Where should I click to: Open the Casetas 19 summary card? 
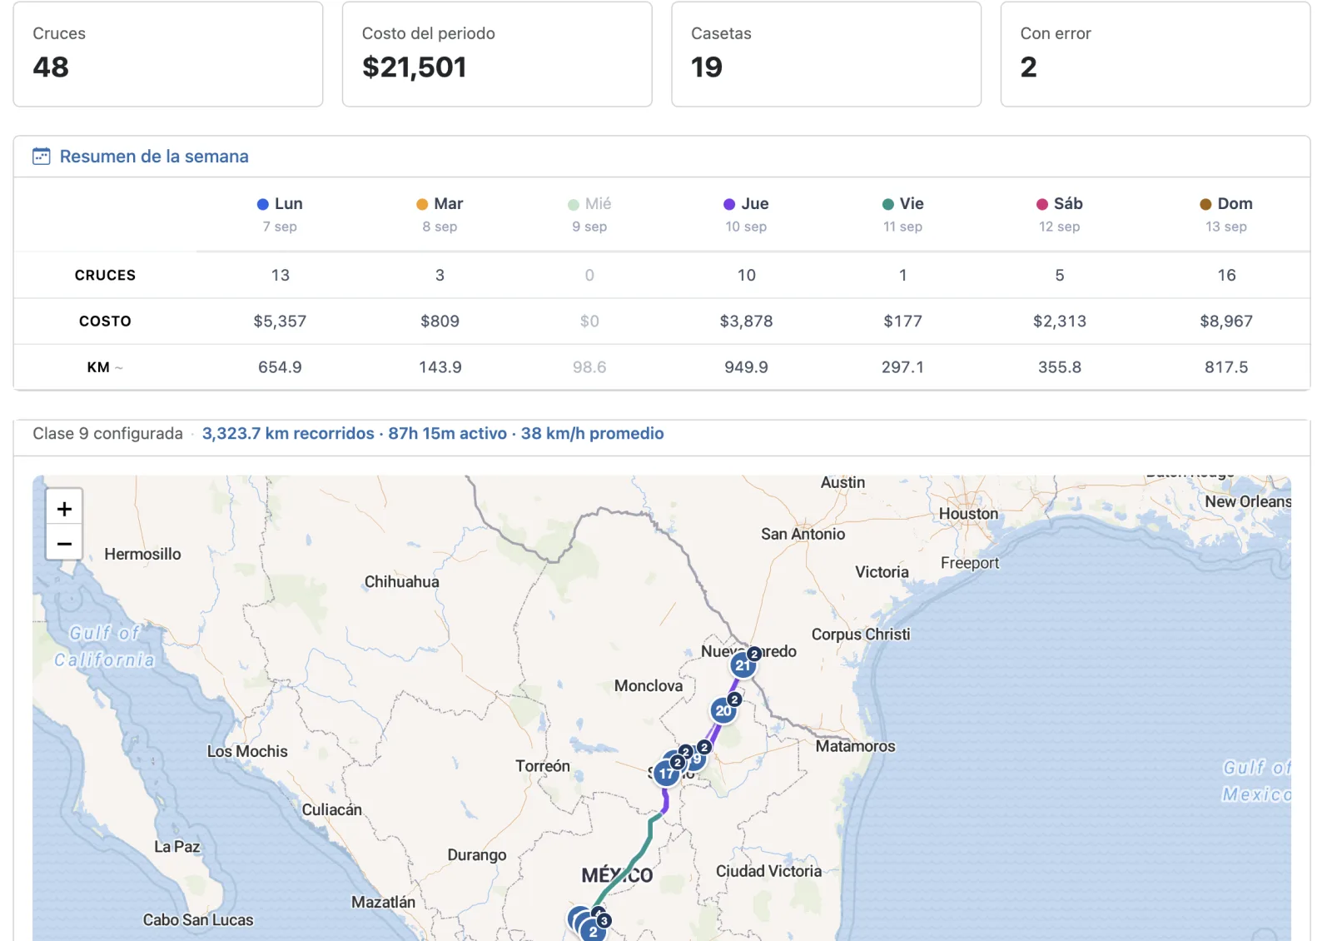(x=826, y=54)
